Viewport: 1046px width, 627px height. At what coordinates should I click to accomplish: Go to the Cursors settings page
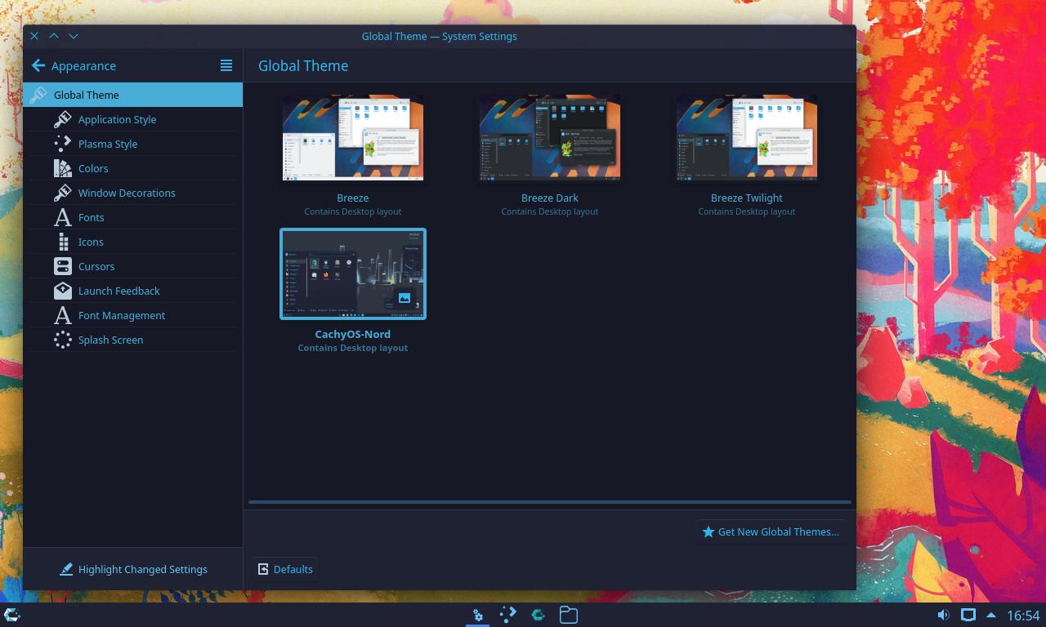click(133, 266)
